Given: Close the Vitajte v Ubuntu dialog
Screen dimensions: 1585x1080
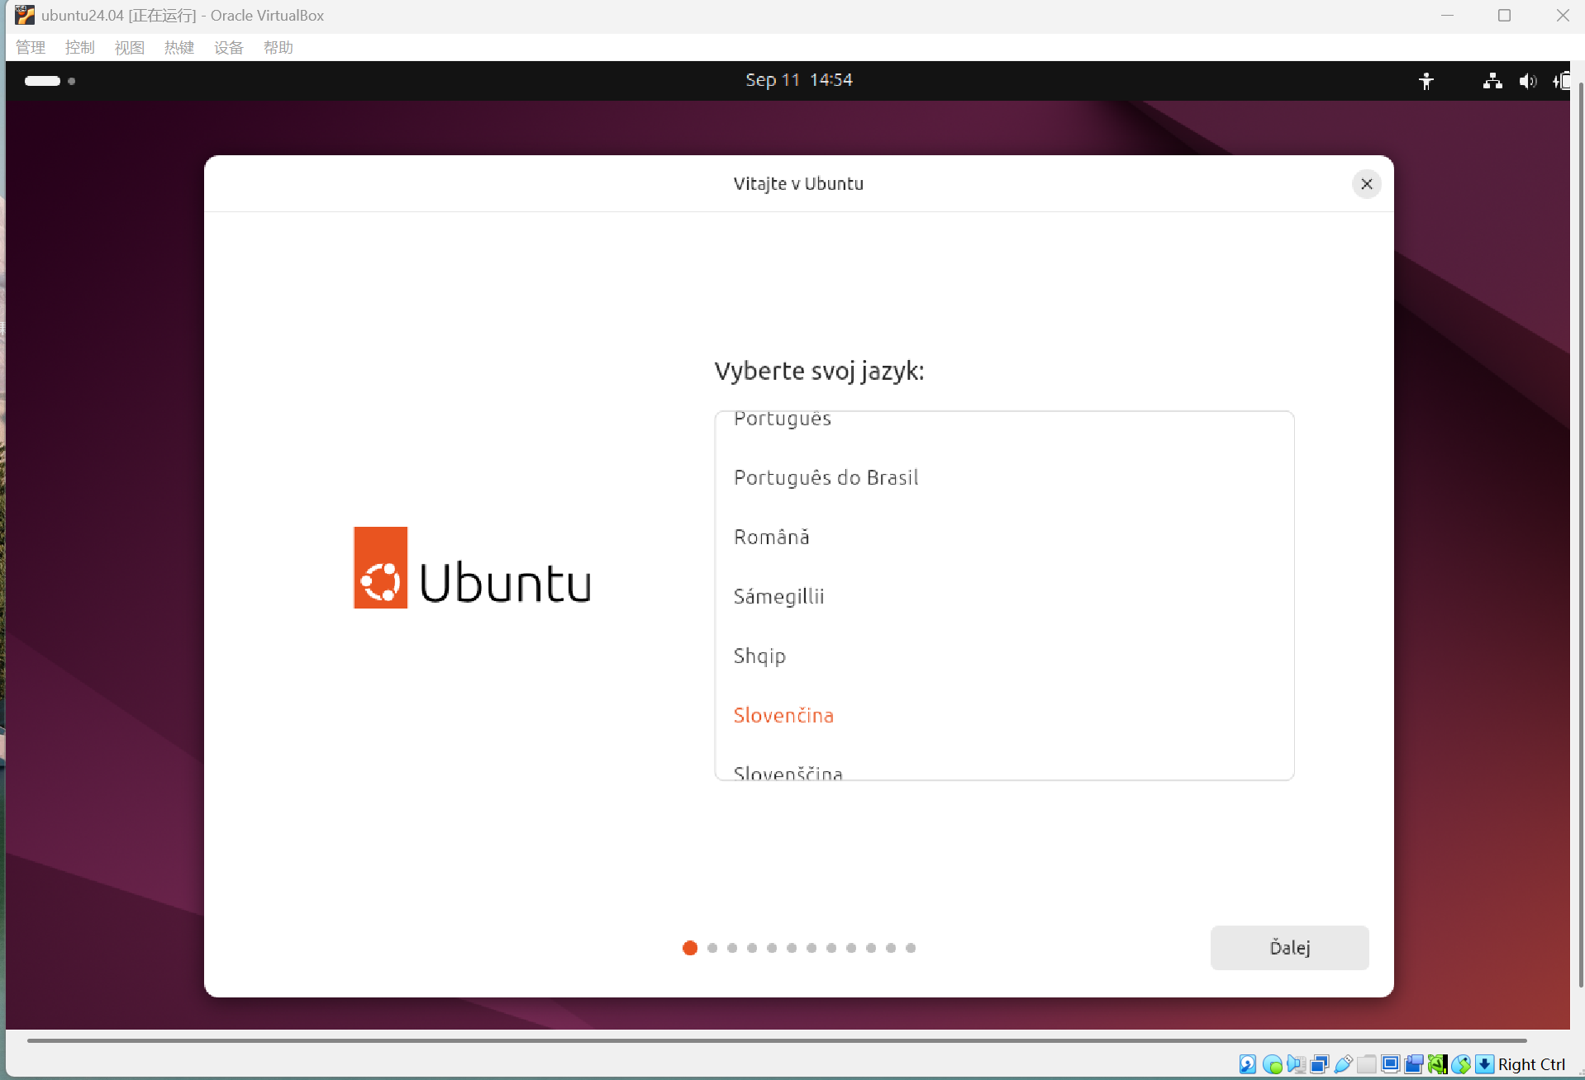Looking at the screenshot, I should point(1367,184).
